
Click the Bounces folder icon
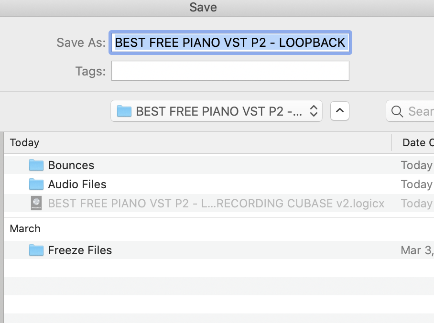[x=36, y=165]
